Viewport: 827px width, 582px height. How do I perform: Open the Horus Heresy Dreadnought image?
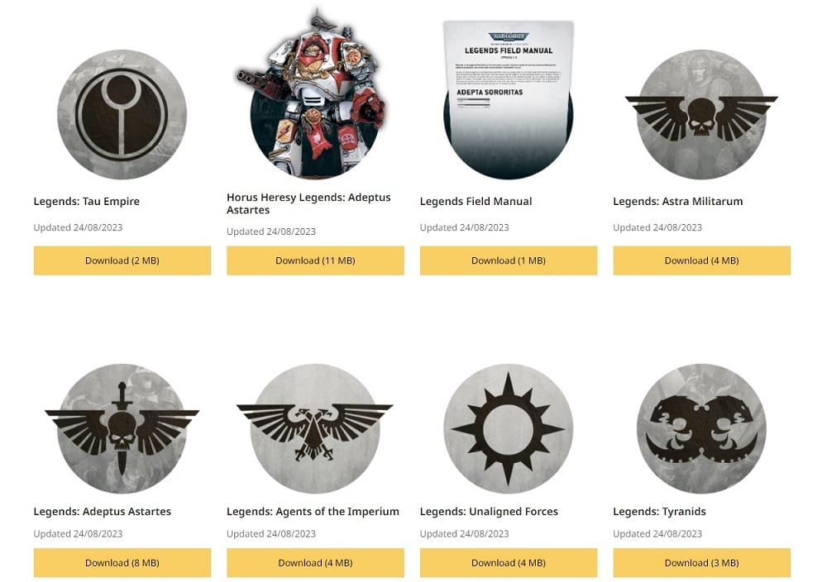tap(315, 93)
